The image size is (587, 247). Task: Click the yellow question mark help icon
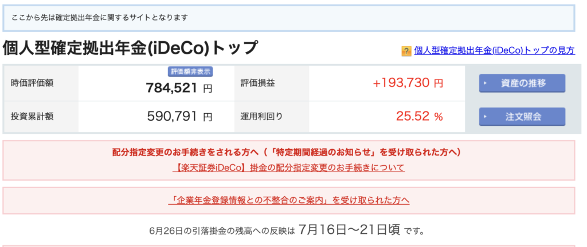(406, 51)
